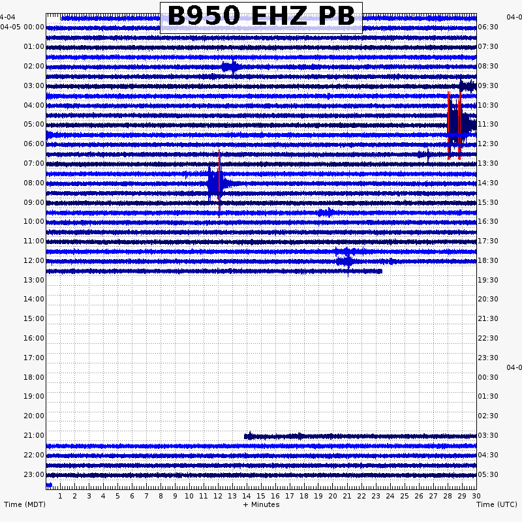Click the 03:30 UTC time label
Viewport: 522px width, 522px height.
point(488,435)
